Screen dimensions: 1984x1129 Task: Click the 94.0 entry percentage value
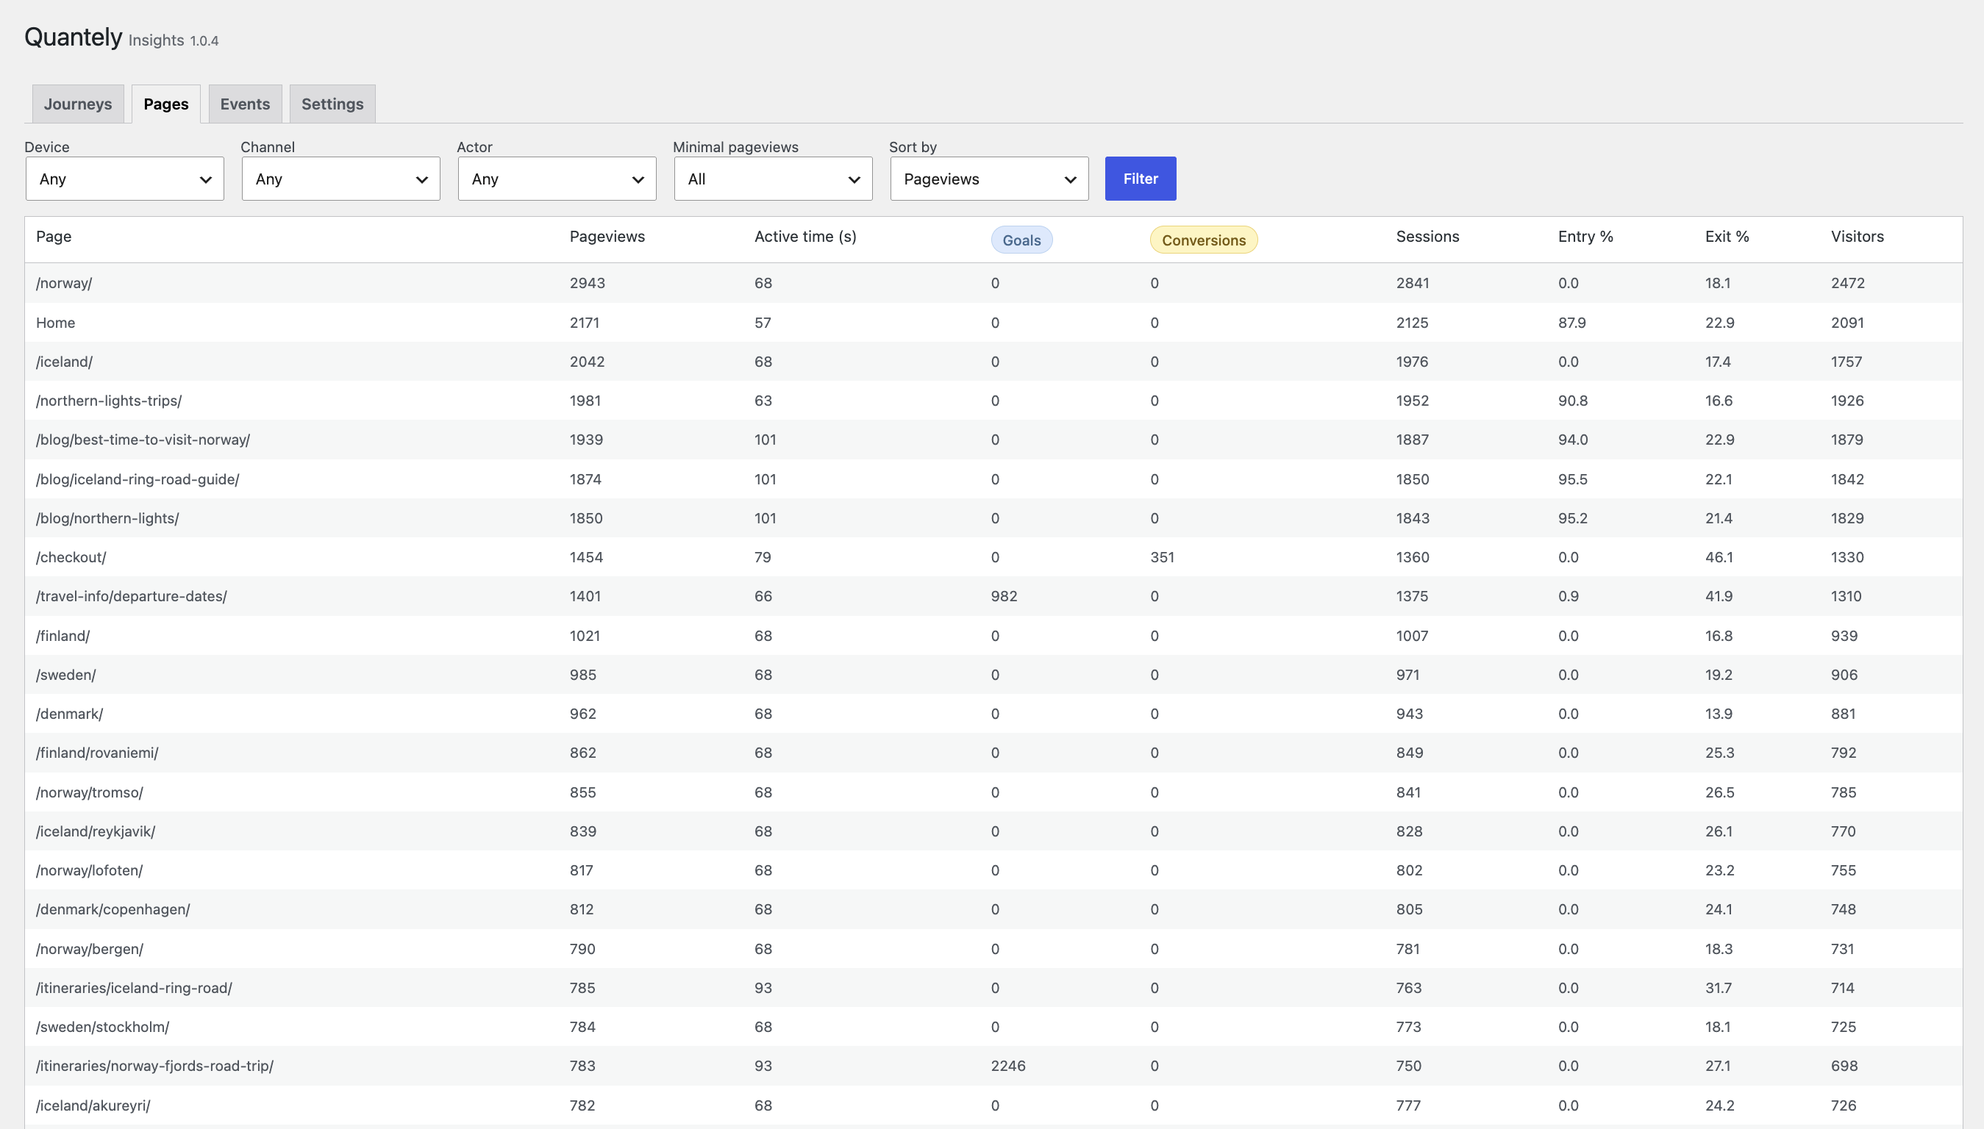tap(1573, 440)
